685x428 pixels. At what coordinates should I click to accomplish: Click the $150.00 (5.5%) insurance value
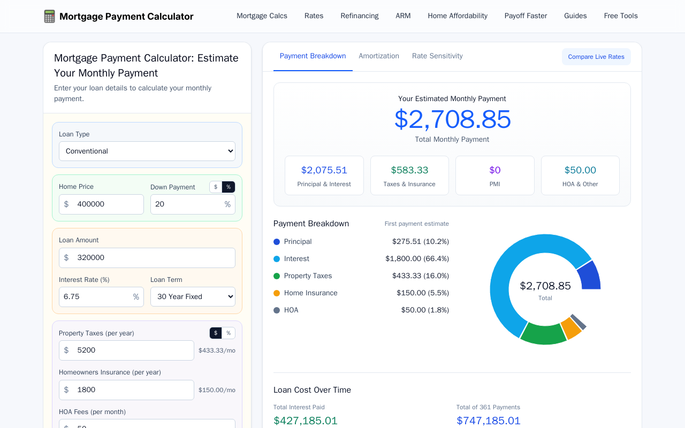423,293
